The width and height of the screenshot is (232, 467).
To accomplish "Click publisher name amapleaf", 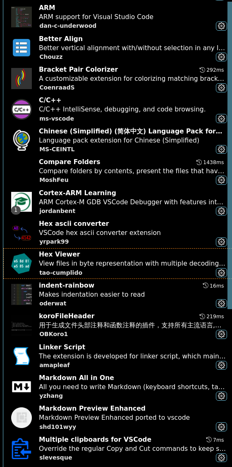I will coord(55,365).
